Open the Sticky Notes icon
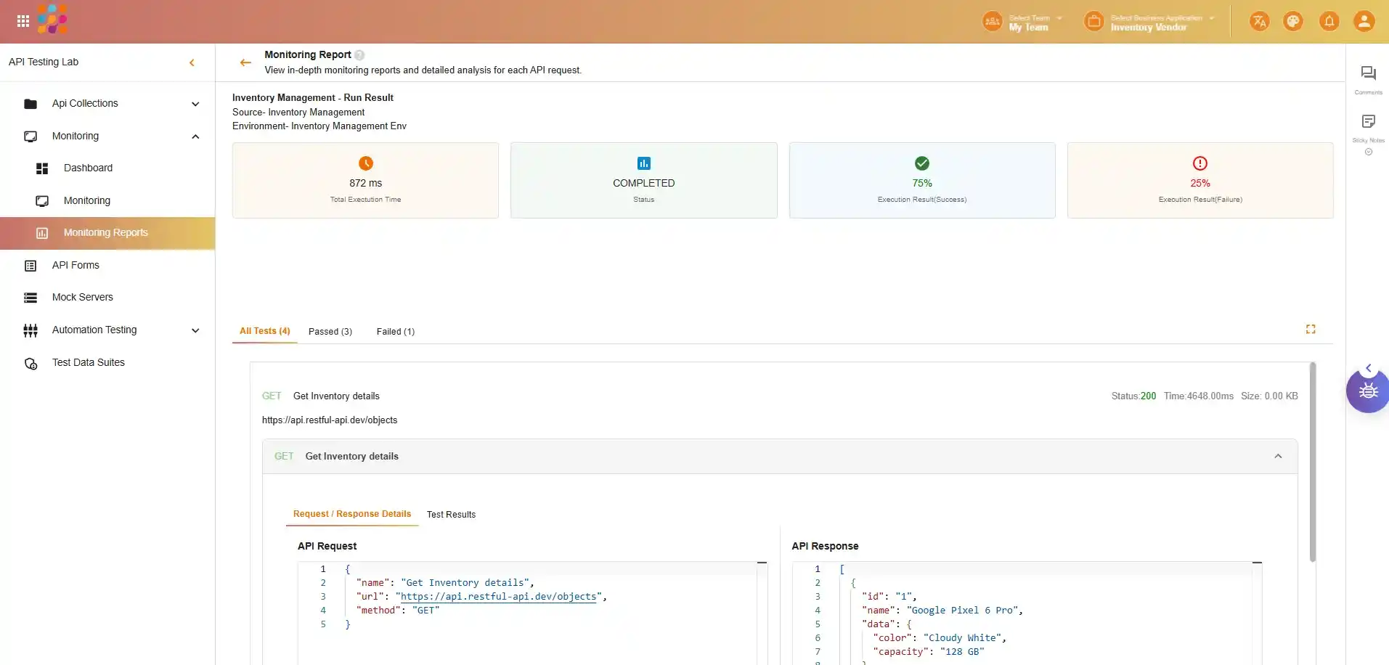 click(1368, 121)
